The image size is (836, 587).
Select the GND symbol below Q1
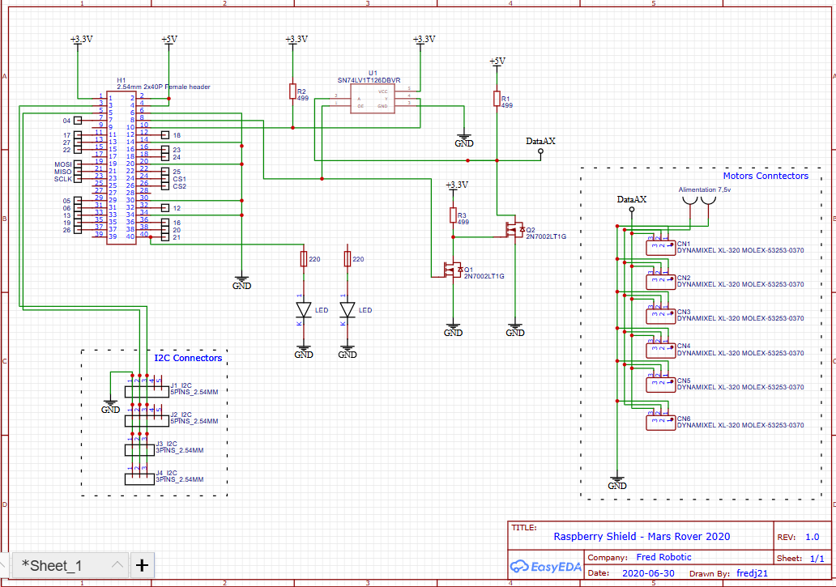(x=453, y=330)
